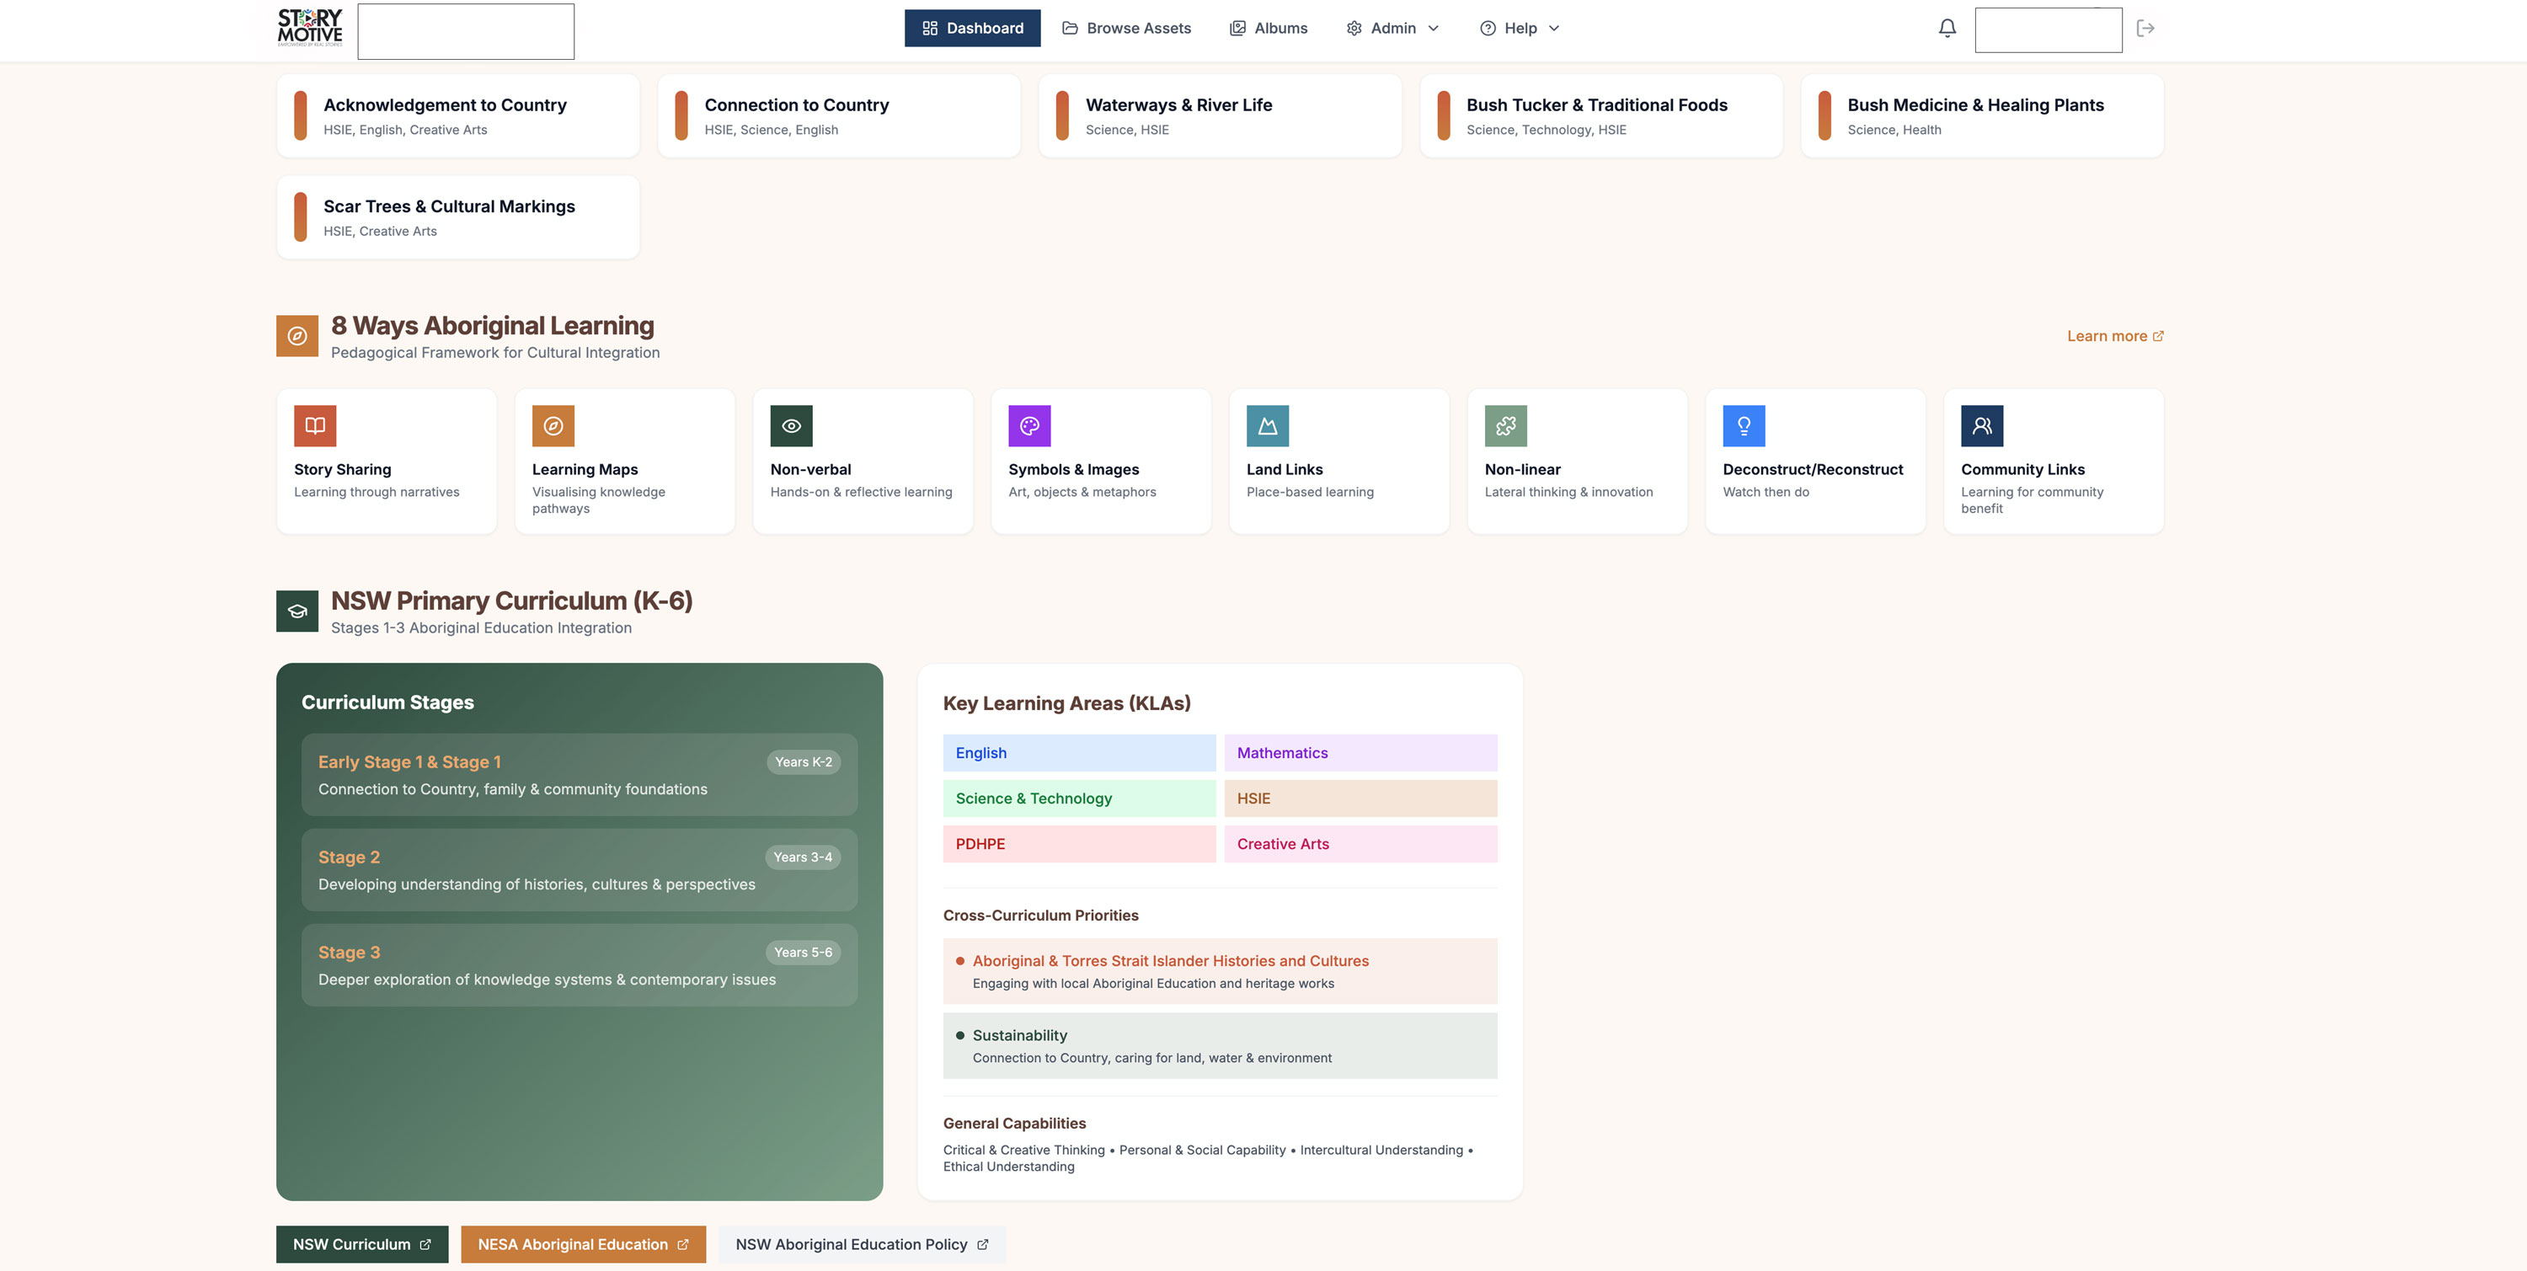This screenshot has width=2527, height=1271.
Task: Click the Community Links people icon
Action: pyautogui.click(x=1983, y=425)
